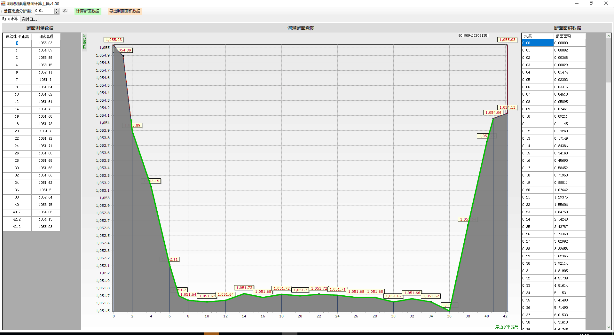The height and width of the screenshot is (335, 614).
Task: Select the 断面计算 tab
Action: pyautogui.click(x=10, y=19)
